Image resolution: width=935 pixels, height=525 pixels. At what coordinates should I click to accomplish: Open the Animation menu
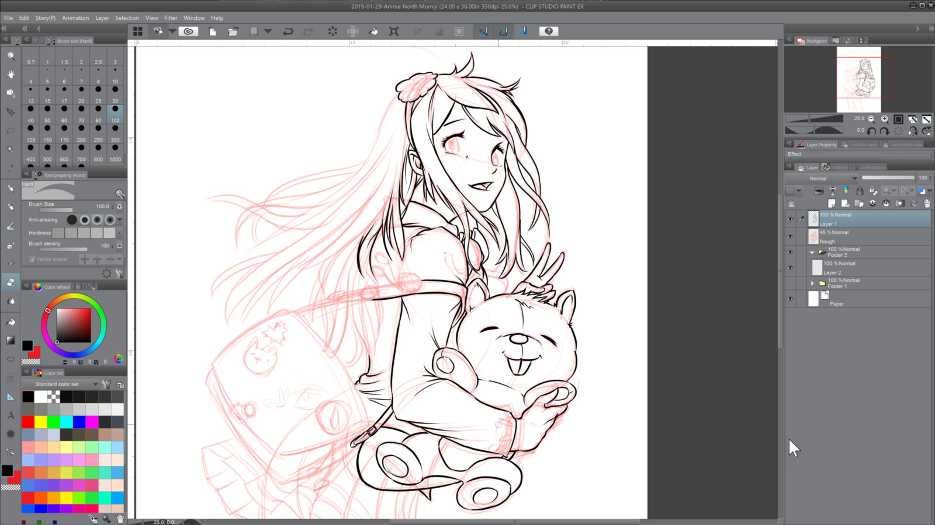(x=75, y=17)
